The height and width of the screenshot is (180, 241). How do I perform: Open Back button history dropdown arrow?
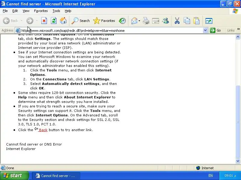tap(21, 21)
